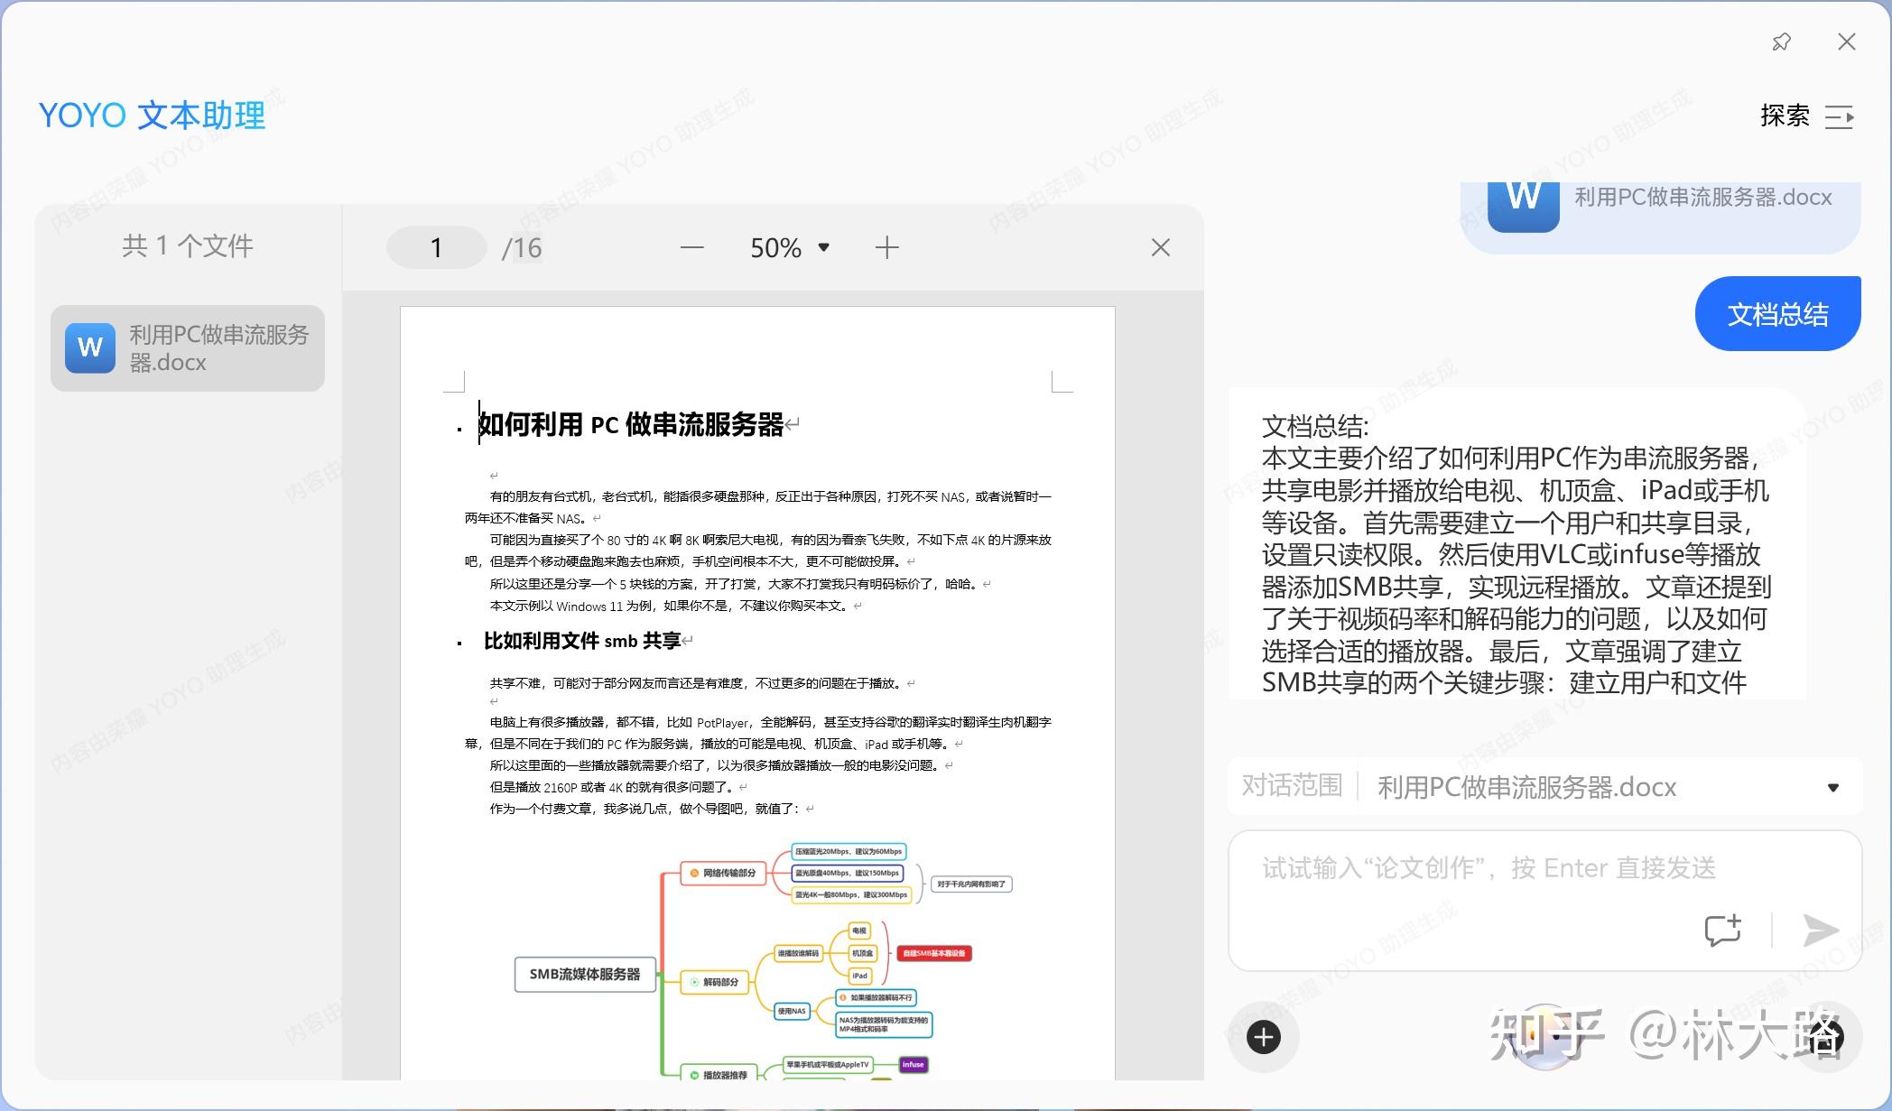
Task: Close the YOYO assistant window
Action: click(x=1847, y=42)
